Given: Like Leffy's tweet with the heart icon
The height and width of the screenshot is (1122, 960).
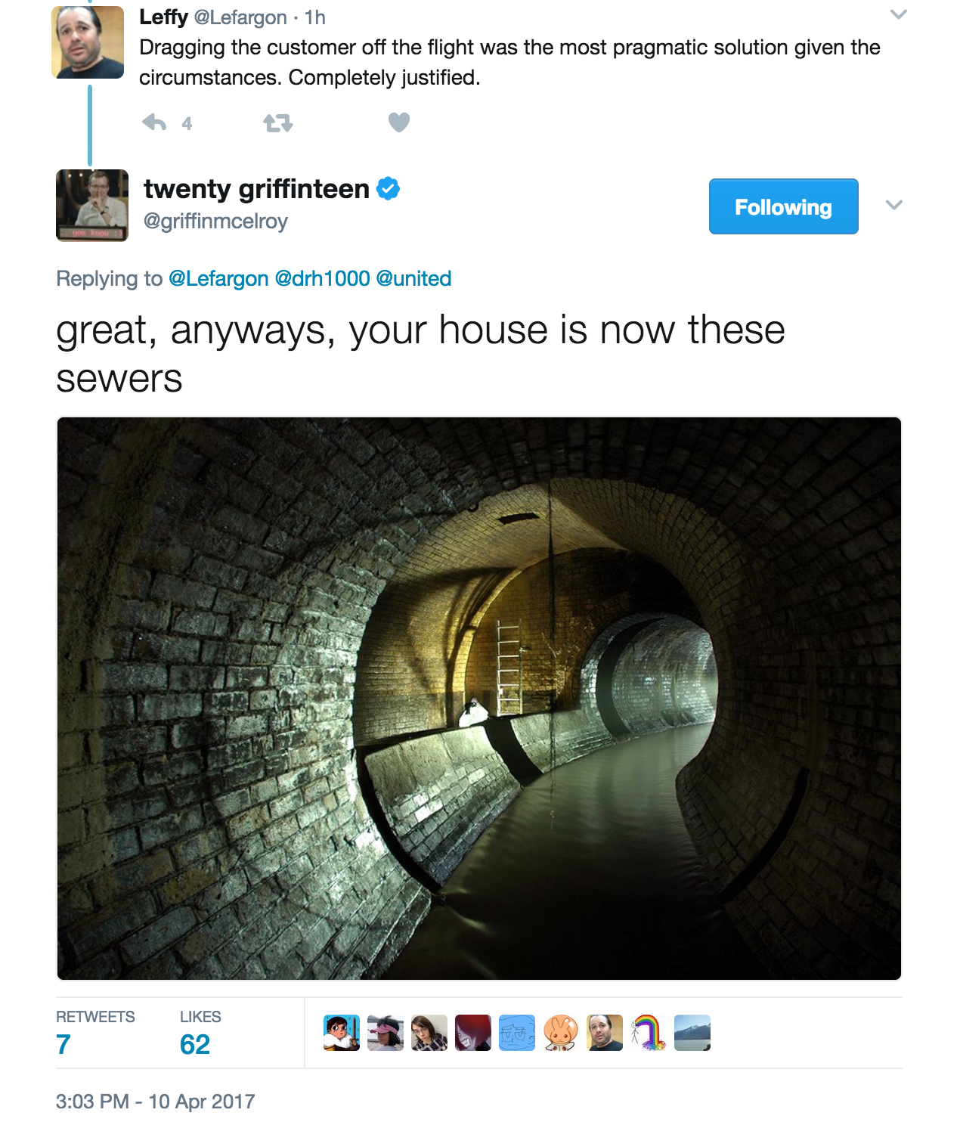Looking at the screenshot, I should 399,122.
